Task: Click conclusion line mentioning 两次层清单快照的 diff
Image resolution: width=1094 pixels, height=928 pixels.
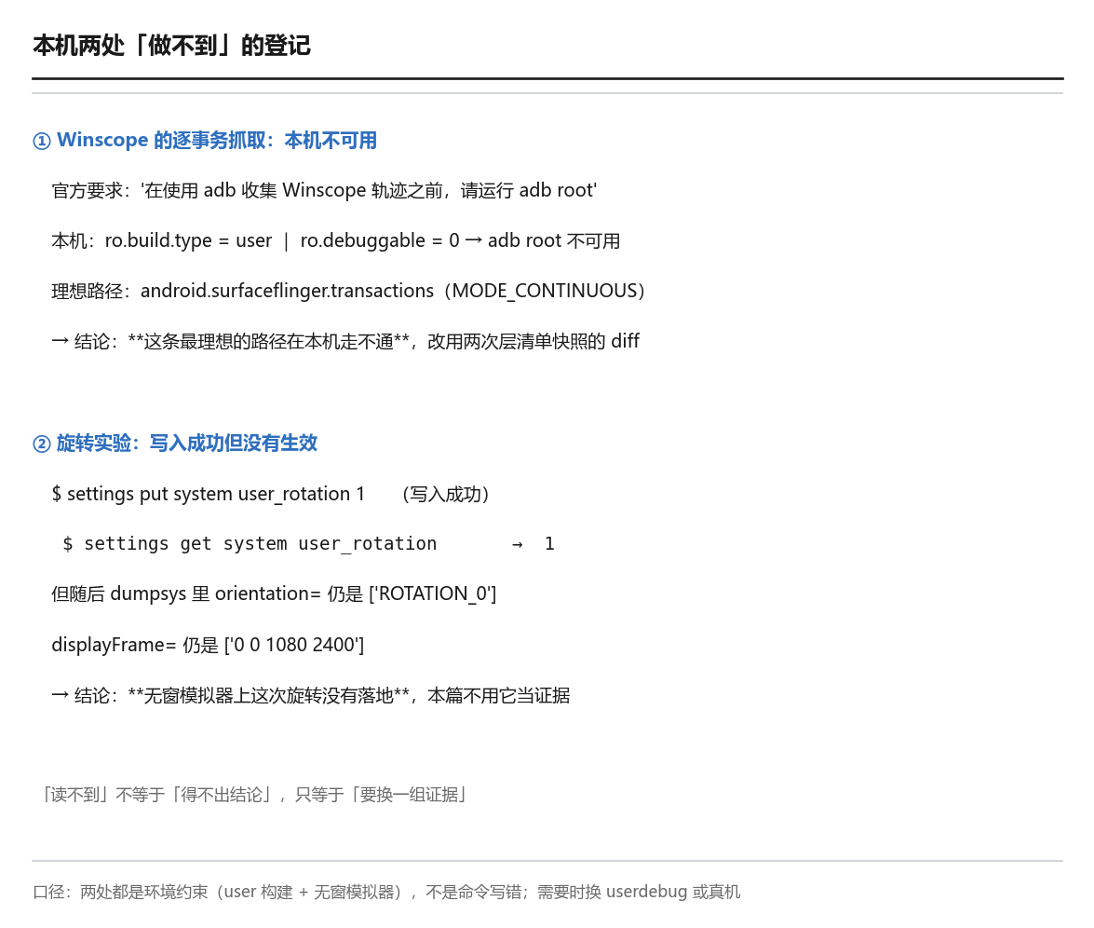Action: click(x=345, y=341)
